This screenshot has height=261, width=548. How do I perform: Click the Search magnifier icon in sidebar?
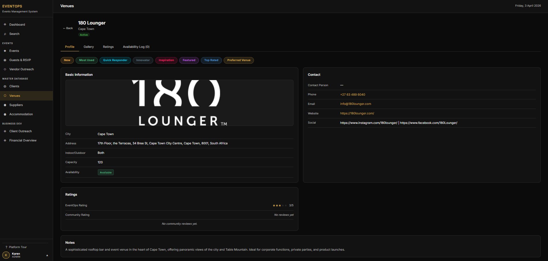[x=5, y=34]
